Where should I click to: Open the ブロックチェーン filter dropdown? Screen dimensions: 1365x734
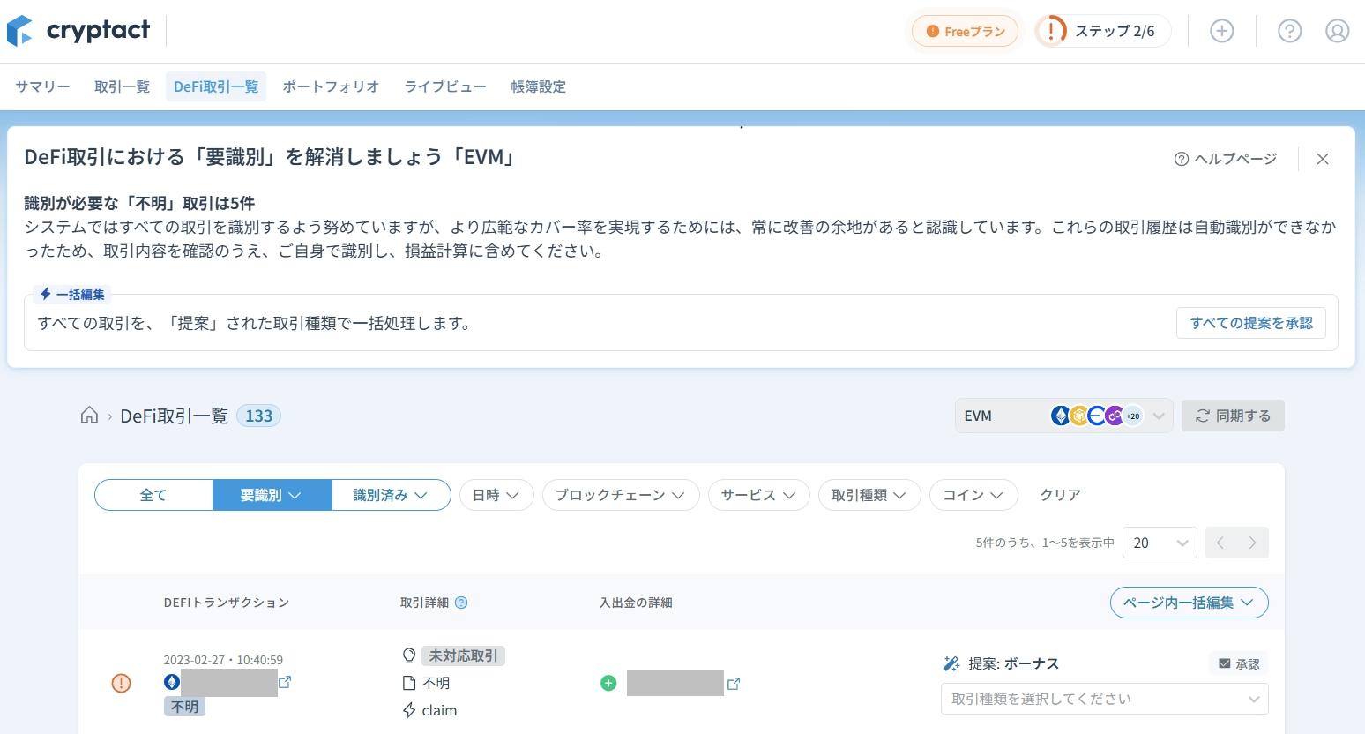tap(621, 495)
